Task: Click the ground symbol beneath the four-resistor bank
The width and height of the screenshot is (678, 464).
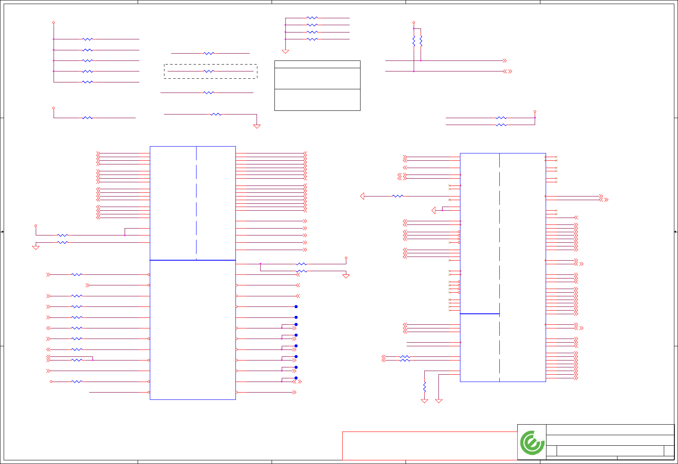Action: 285,52
